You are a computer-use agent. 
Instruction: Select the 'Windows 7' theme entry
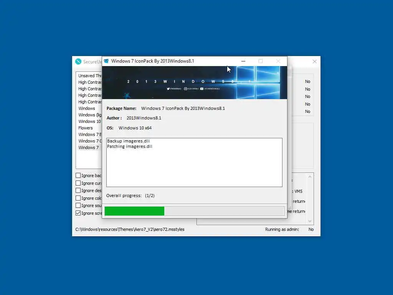tap(89, 147)
